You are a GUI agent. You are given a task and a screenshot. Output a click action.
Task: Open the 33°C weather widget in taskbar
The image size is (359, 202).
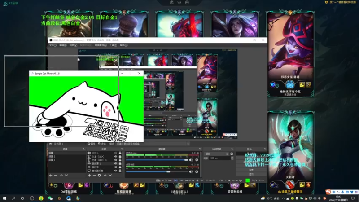[x=271, y=198]
